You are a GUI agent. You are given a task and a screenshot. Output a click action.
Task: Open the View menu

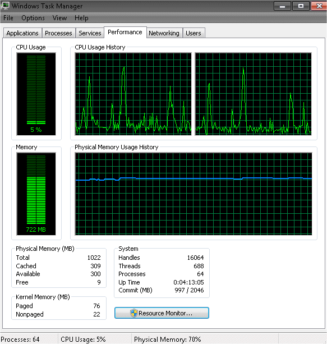pyautogui.click(x=59, y=18)
